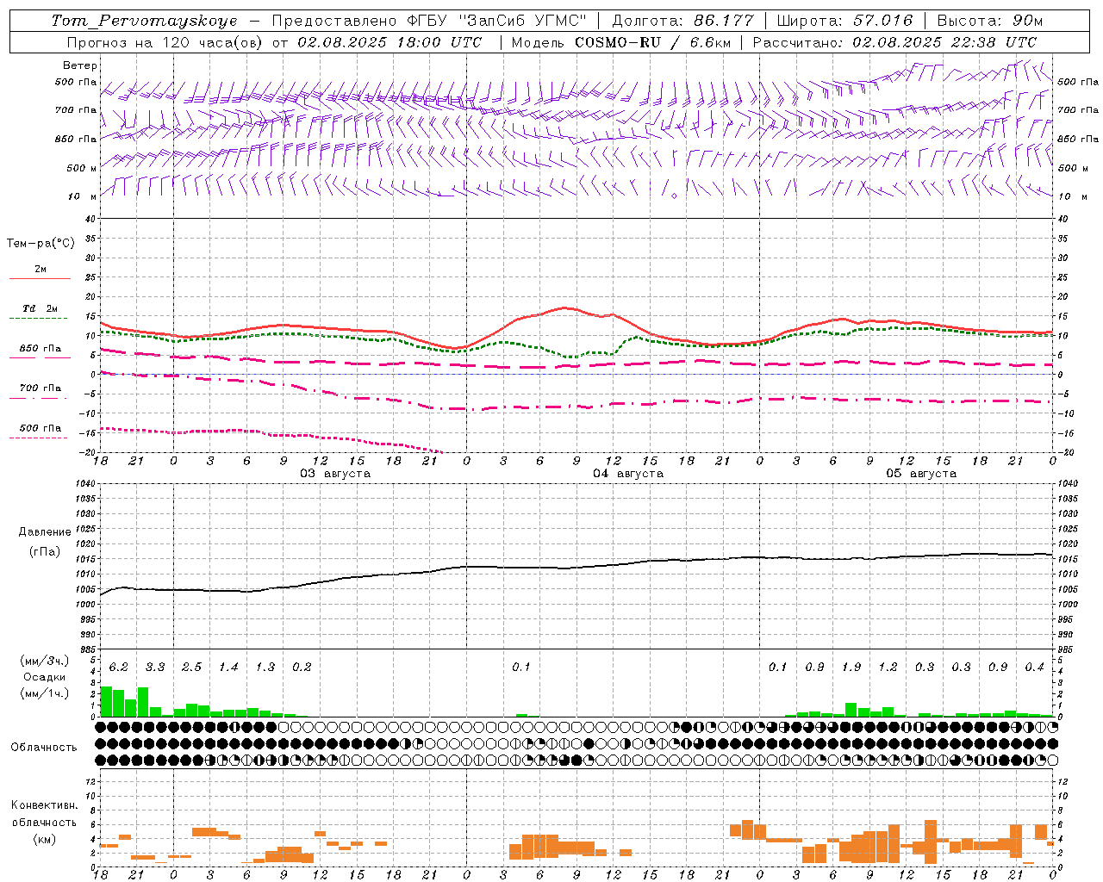Click the Конвективн. convective cloud label
This screenshot has width=1103, height=882.
click(x=44, y=806)
